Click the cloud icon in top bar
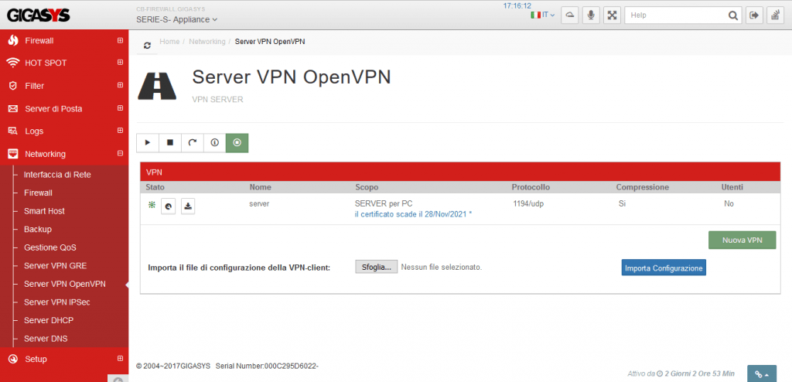Image resolution: width=792 pixels, height=382 pixels. point(570,15)
